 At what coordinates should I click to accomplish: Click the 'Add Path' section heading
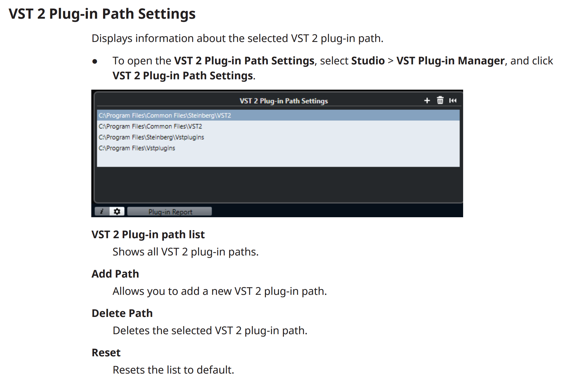click(x=115, y=274)
